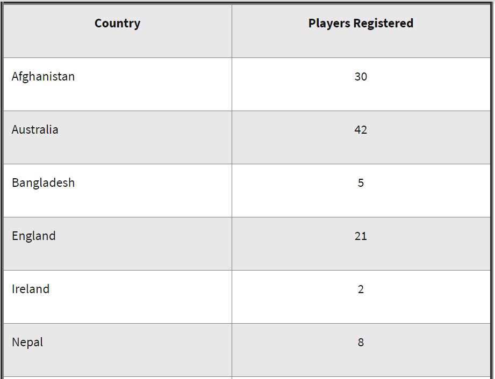Select the Bangladesh country cell
The image size is (495, 379).
point(43,183)
